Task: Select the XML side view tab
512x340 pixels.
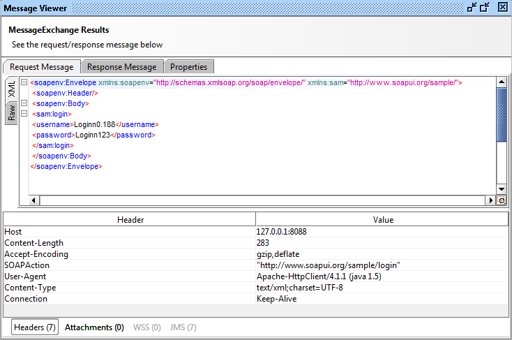Action: (11, 89)
